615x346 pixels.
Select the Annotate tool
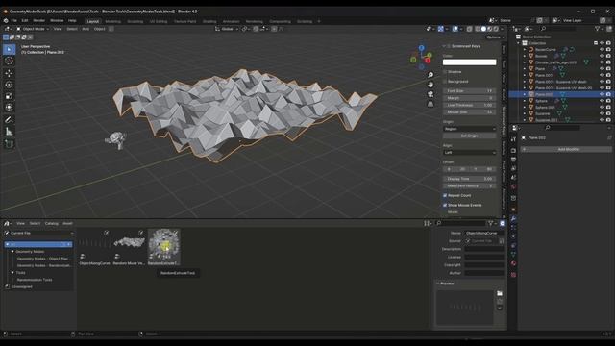tap(9, 119)
